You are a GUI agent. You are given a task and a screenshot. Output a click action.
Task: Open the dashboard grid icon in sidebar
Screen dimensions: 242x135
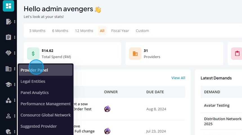tap(8, 6)
